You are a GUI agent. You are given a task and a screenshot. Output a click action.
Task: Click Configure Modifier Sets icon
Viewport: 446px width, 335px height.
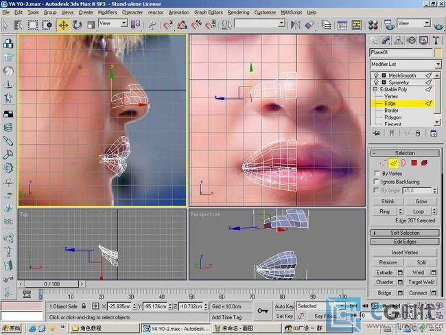(x=434, y=133)
